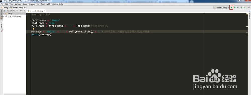Open the Structure side tool tab

(x=2, y=27)
